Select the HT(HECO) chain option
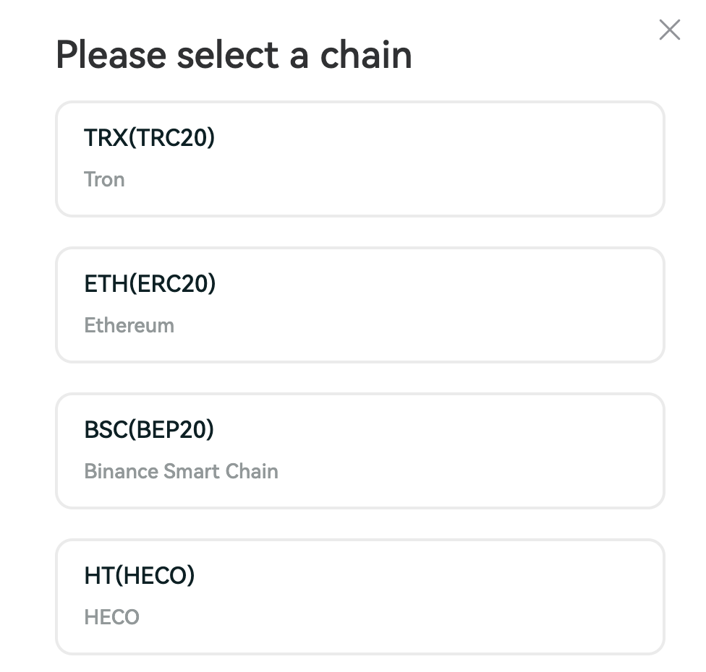706x672 pixels. pyautogui.click(x=360, y=597)
